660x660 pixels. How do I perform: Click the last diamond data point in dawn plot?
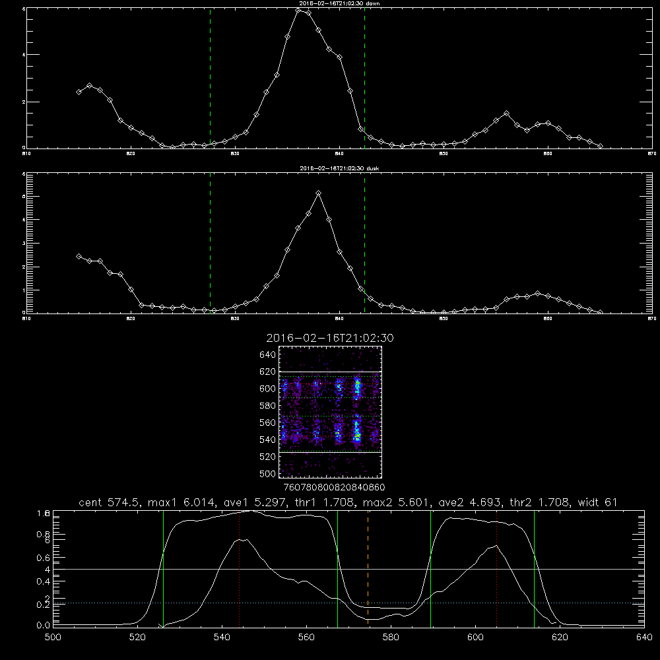pyautogui.click(x=600, y=146)
